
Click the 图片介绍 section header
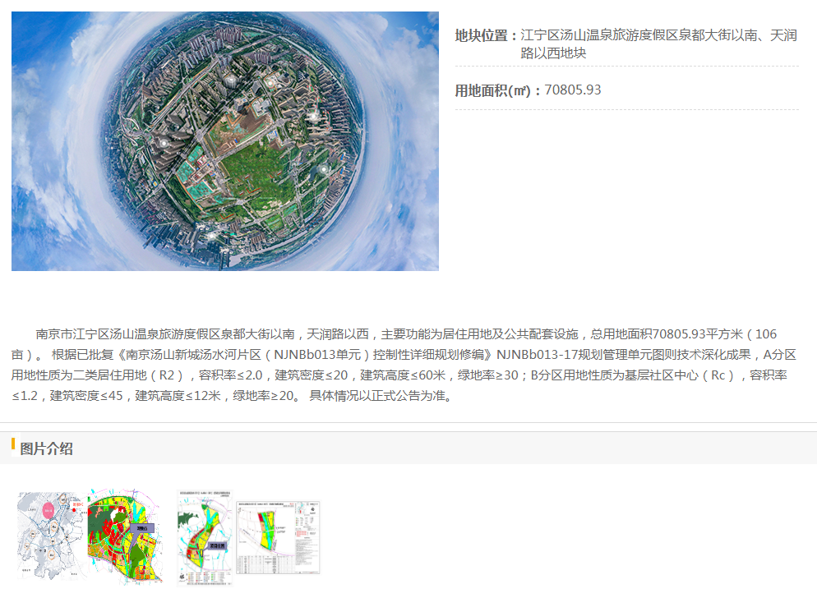(x=46, y=448)
